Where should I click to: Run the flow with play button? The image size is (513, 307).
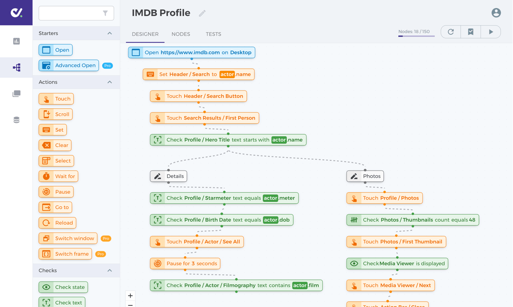[x=491, y=32]
